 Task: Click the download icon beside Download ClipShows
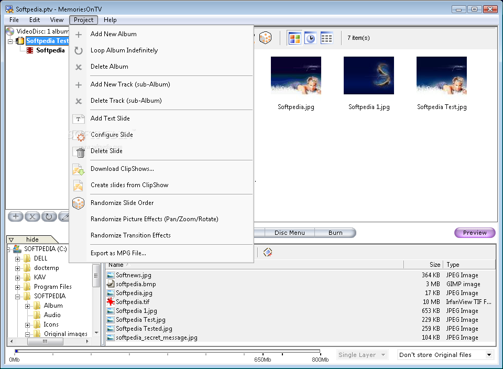(x=78, y=169)
